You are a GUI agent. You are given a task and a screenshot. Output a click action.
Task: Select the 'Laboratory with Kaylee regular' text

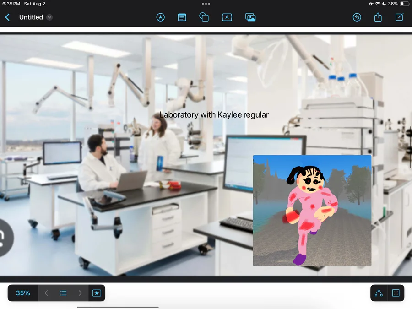tap(214, 115)
